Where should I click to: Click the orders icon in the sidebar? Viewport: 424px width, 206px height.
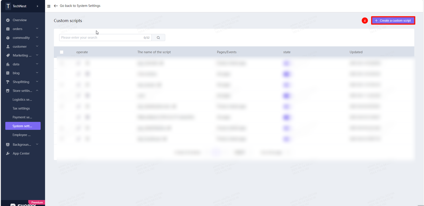tap(8, 29)
